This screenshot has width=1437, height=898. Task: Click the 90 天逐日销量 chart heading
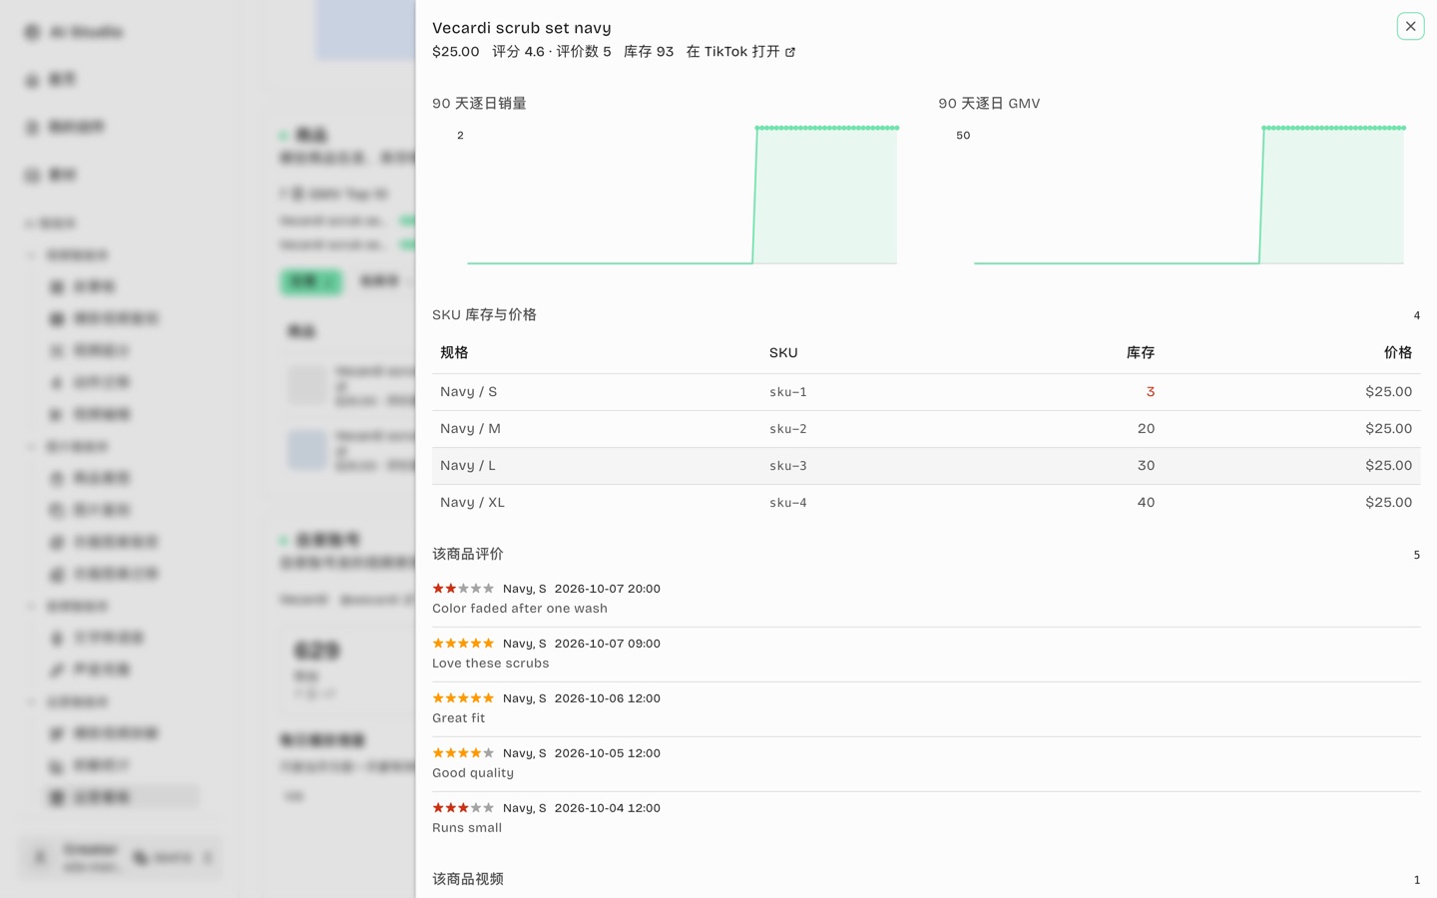479,104
